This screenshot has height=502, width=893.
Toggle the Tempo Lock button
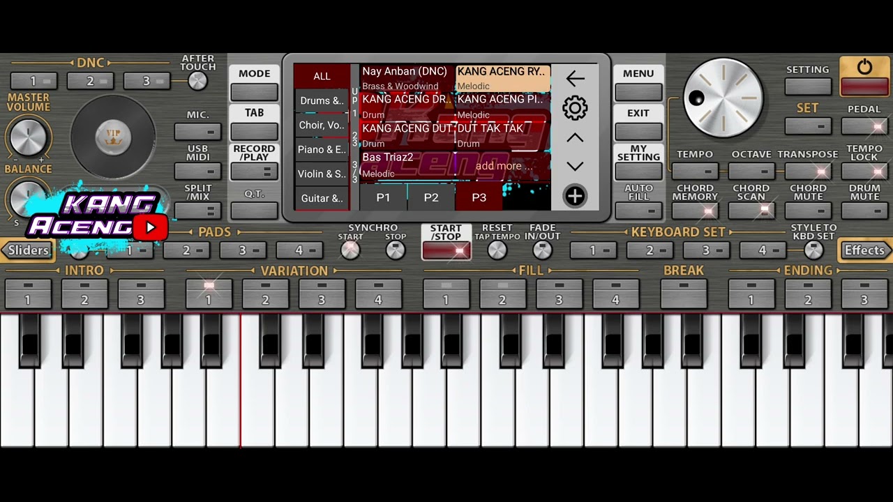click(864, 172)
